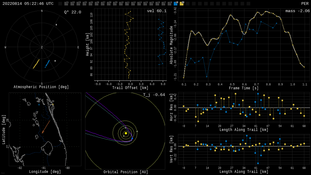This screenshot has width=311, height=175.
Task: Toggle the station 09 indicator square
Action: (x=115, y=4)
